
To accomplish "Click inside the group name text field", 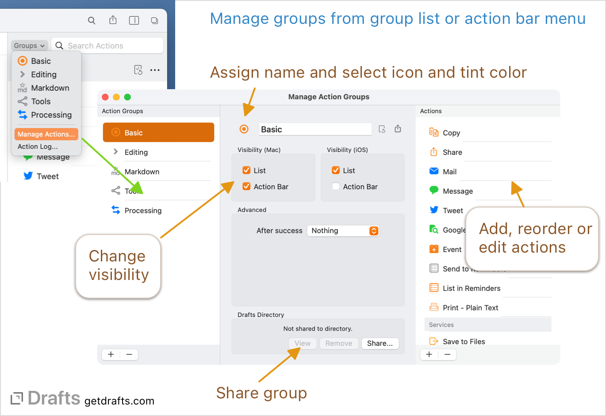I will pos(315,129).
